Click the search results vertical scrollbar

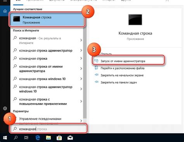coord(85,73)
